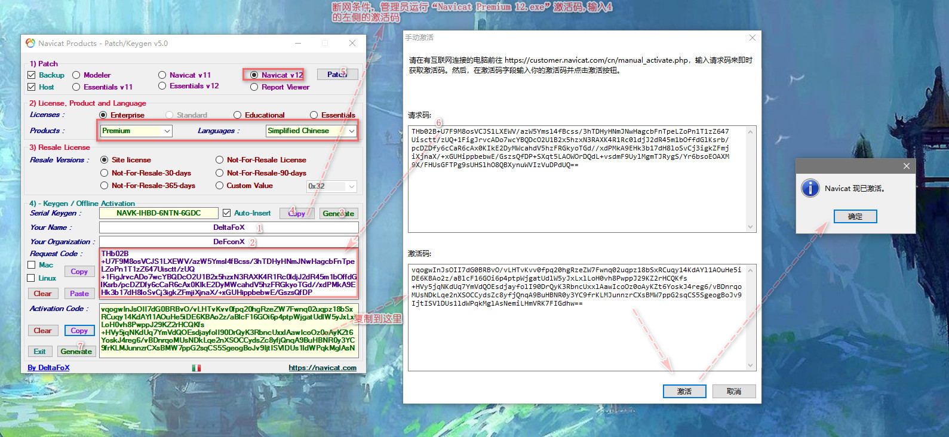Open the Products dropdown showing Premium

[x=136, y=131]
